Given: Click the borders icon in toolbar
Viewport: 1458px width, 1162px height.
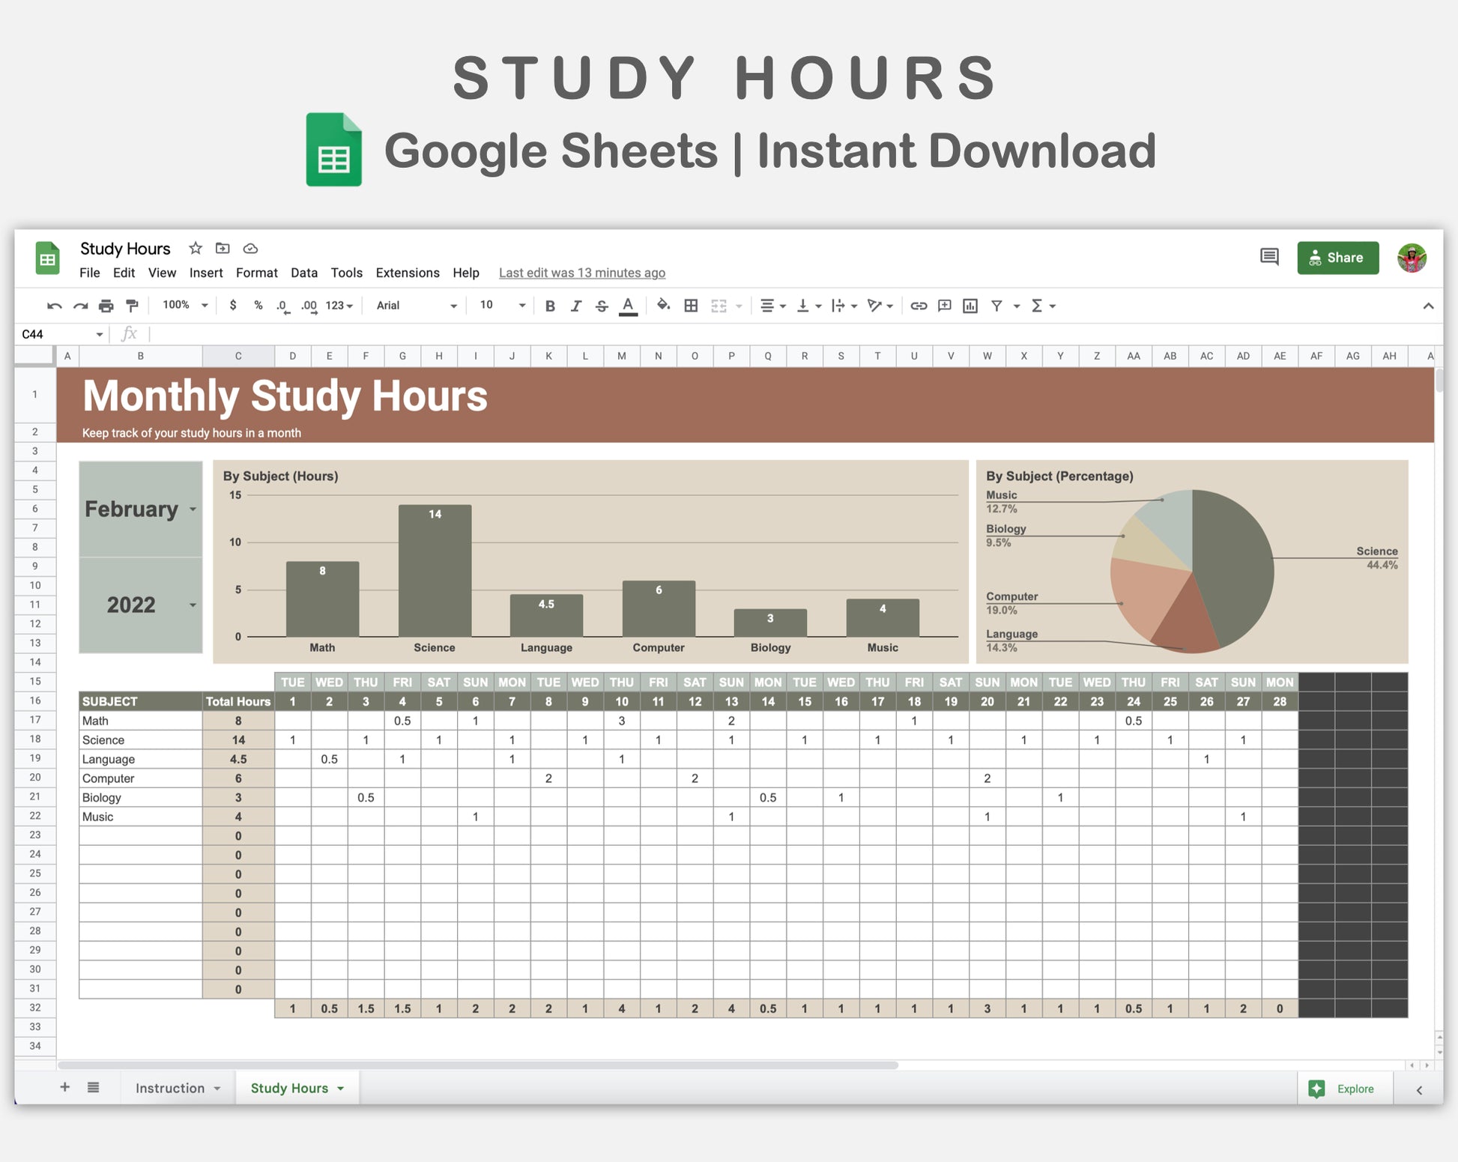Looking at the screenshot, I should [691, 306].
